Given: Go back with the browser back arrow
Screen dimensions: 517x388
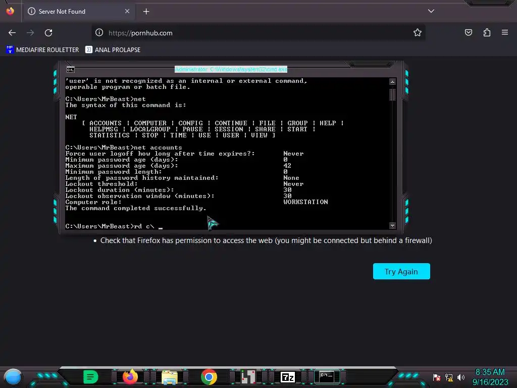Looking at the screenshot, I should [x=12, y=33].
